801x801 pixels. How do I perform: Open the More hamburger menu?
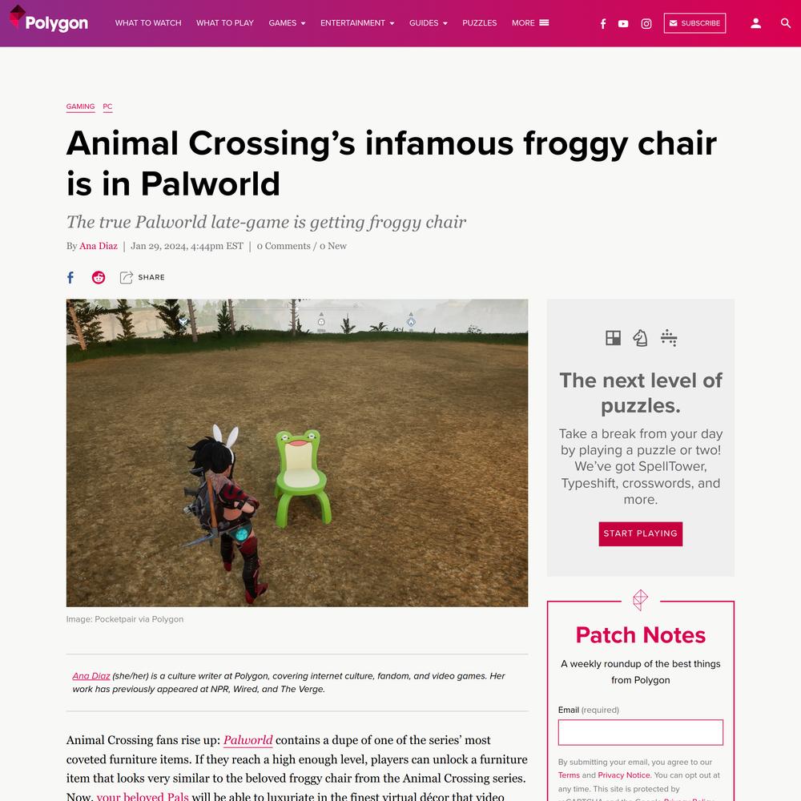(x=530, y=23)
